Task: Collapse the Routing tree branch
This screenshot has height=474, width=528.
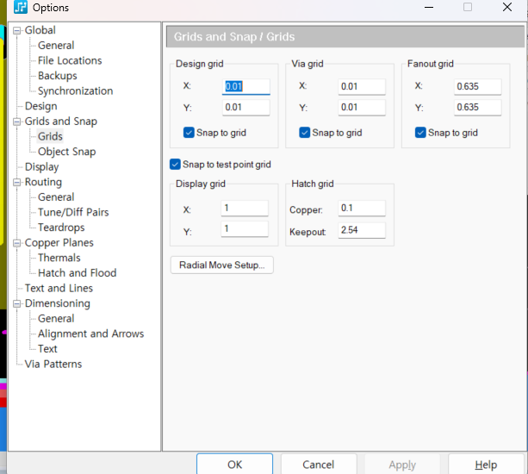Action: tap(18, 183)
